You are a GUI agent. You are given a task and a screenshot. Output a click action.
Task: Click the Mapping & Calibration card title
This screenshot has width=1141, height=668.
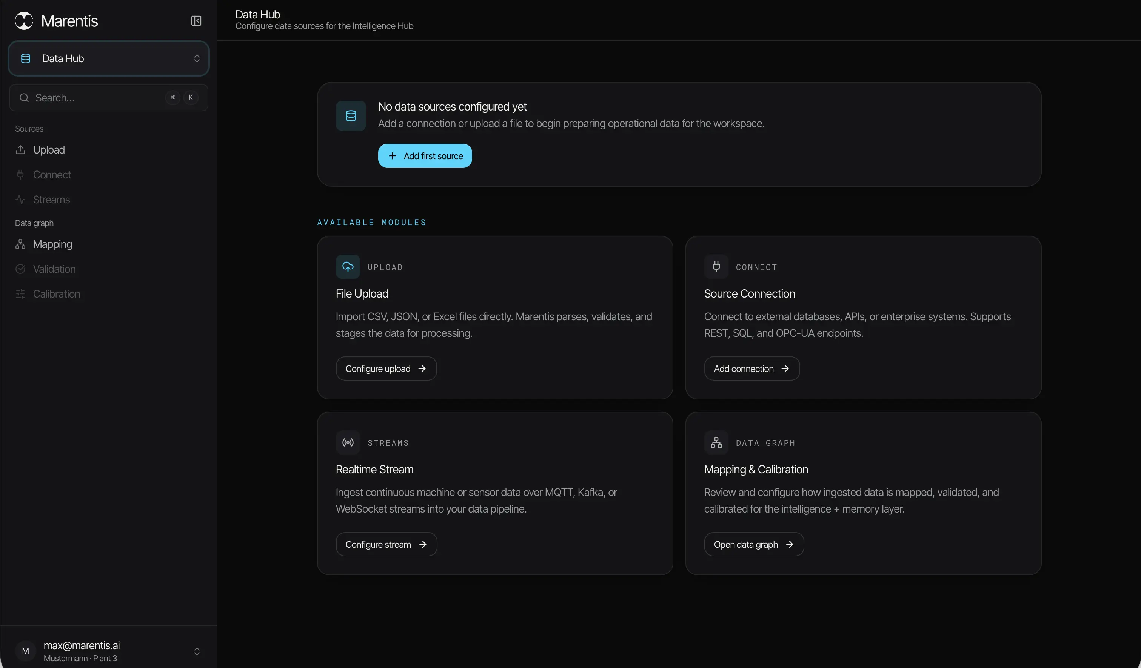pyautogui.click(x=756, y=469)
